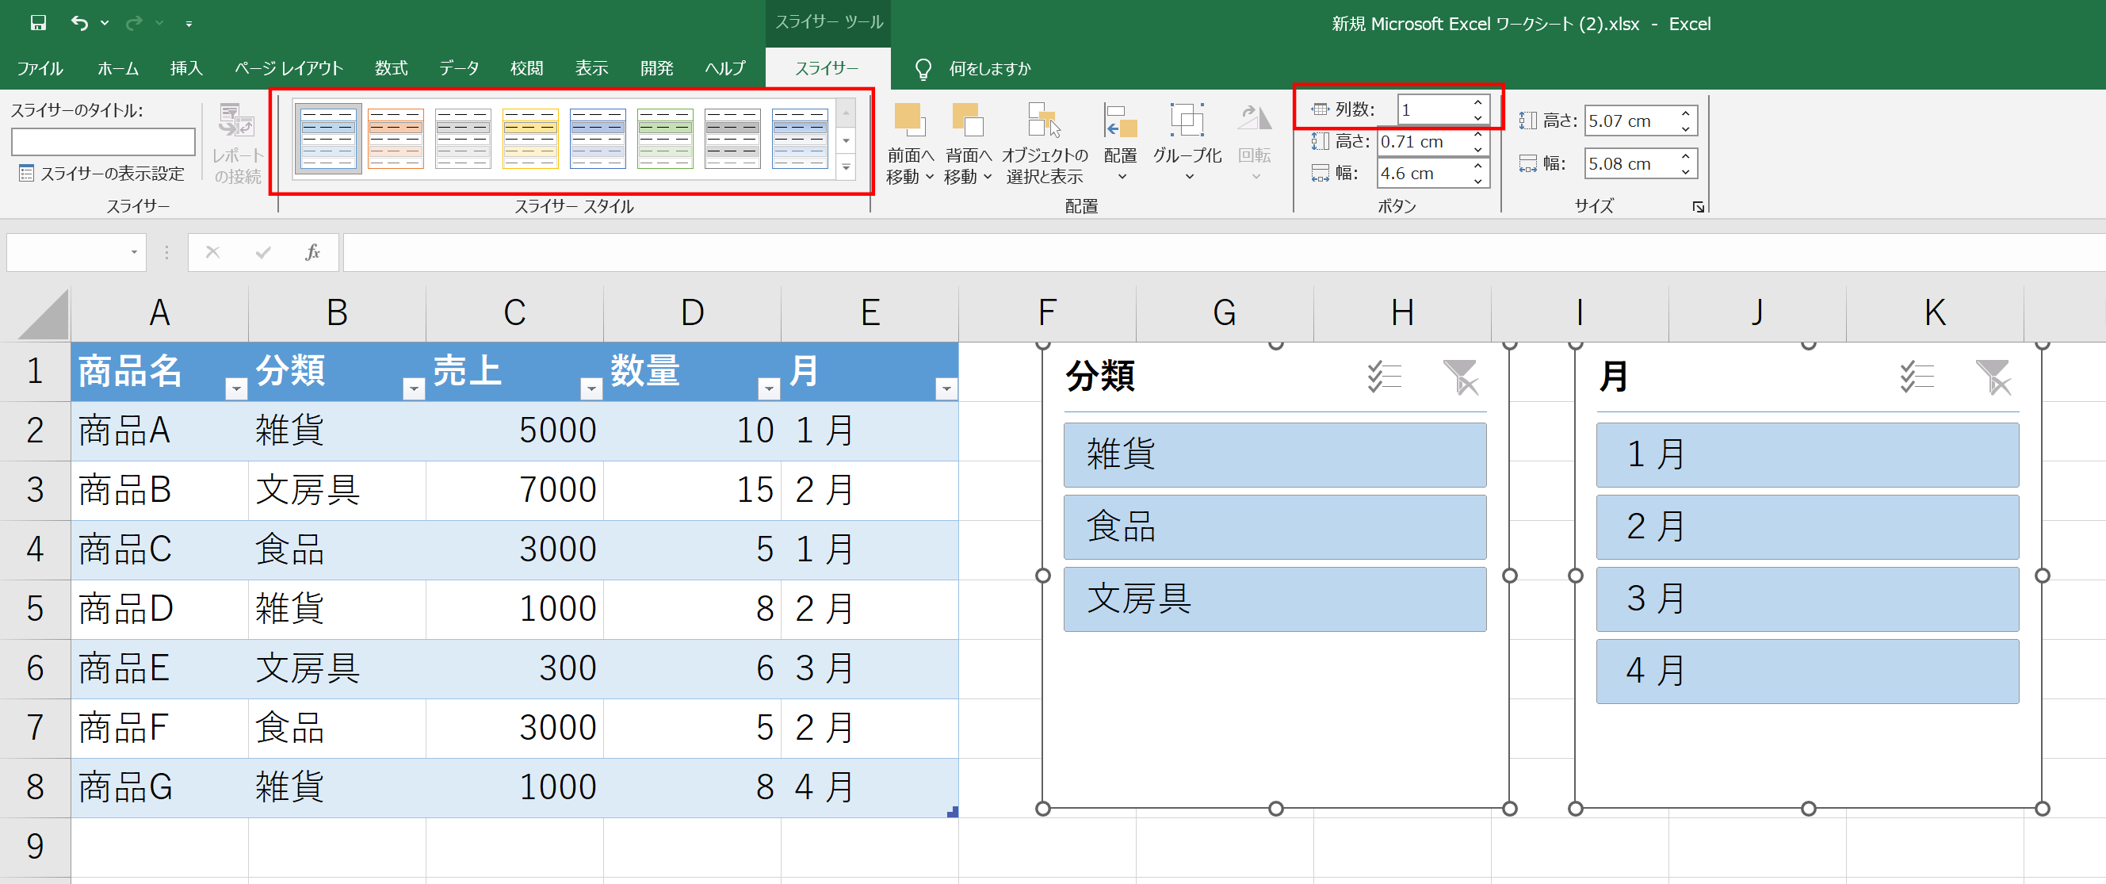Switch to the データ ribbon tab
2106x884 pixels.
point(459,68)
